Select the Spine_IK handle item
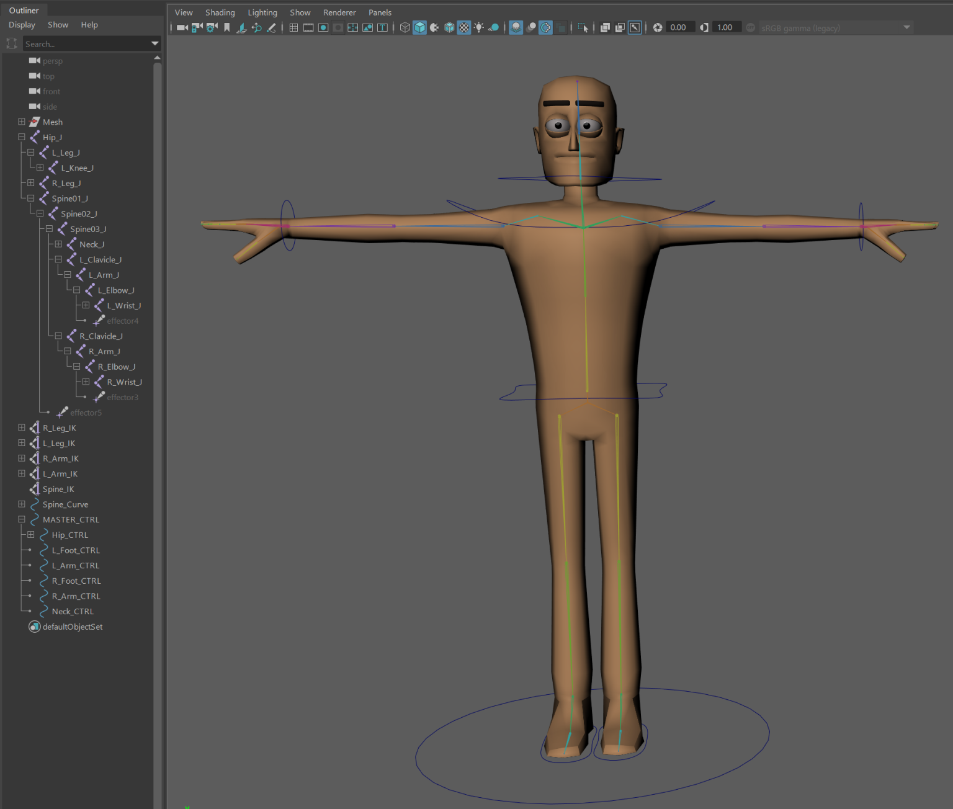Screen dimensions: 953x809 point(58,489)
